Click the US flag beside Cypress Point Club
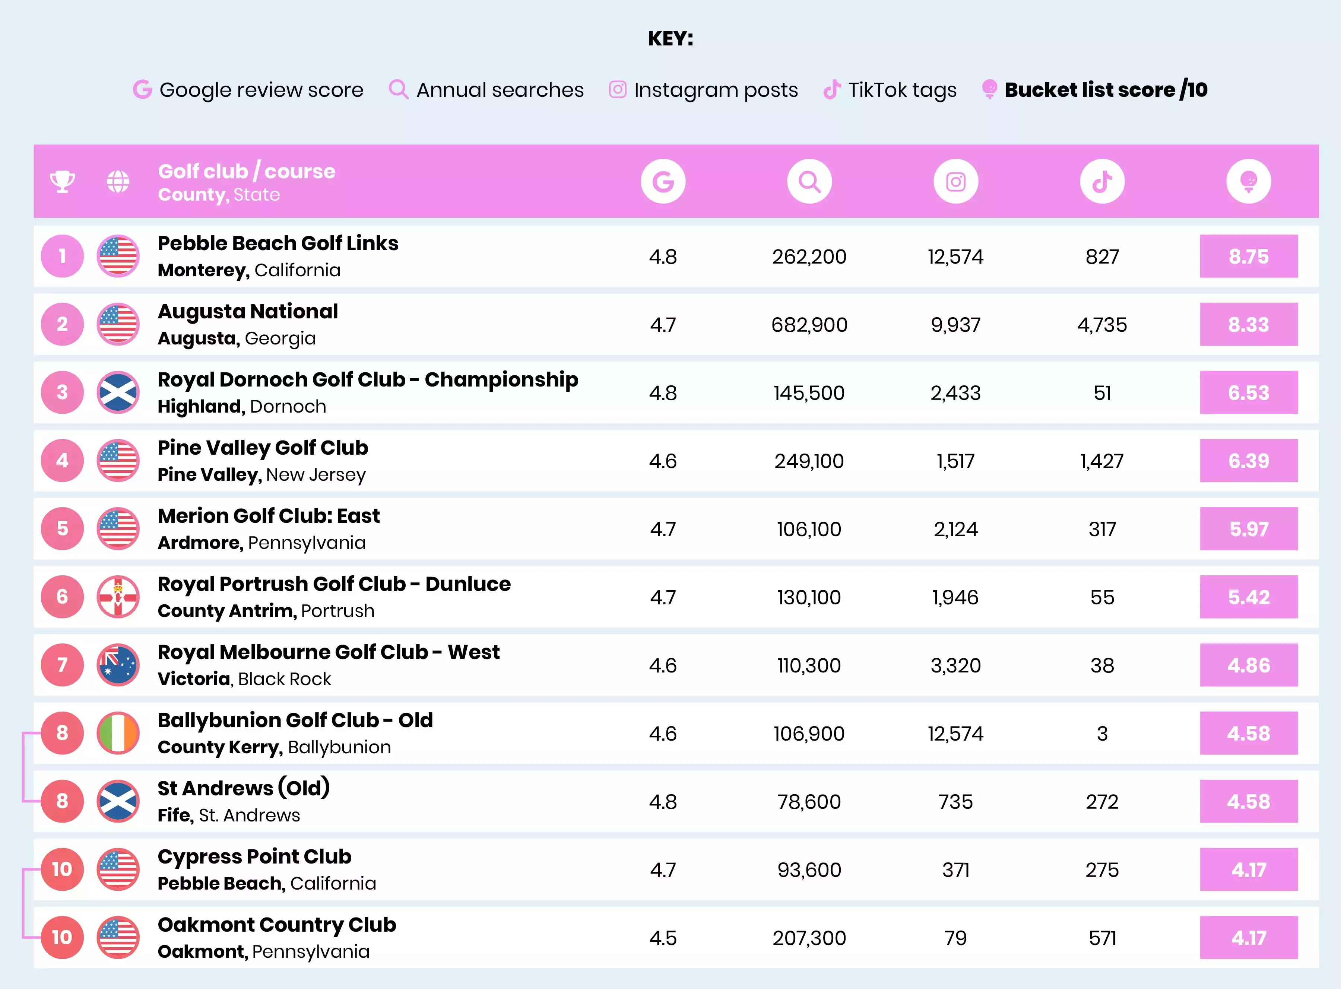The width and height of the screenshot is (1341, 989). click(118, 869)
